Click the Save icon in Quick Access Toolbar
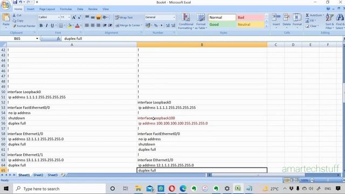Image resolution: width=345 pixels, height=194 pixels. pyautogui.click(x=15, y=2)
